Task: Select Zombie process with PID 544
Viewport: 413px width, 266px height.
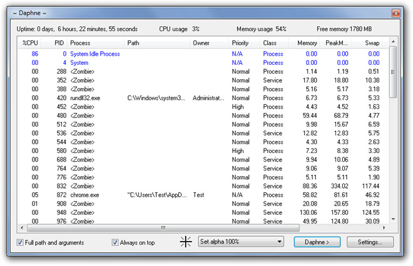Action: point(203,142)
